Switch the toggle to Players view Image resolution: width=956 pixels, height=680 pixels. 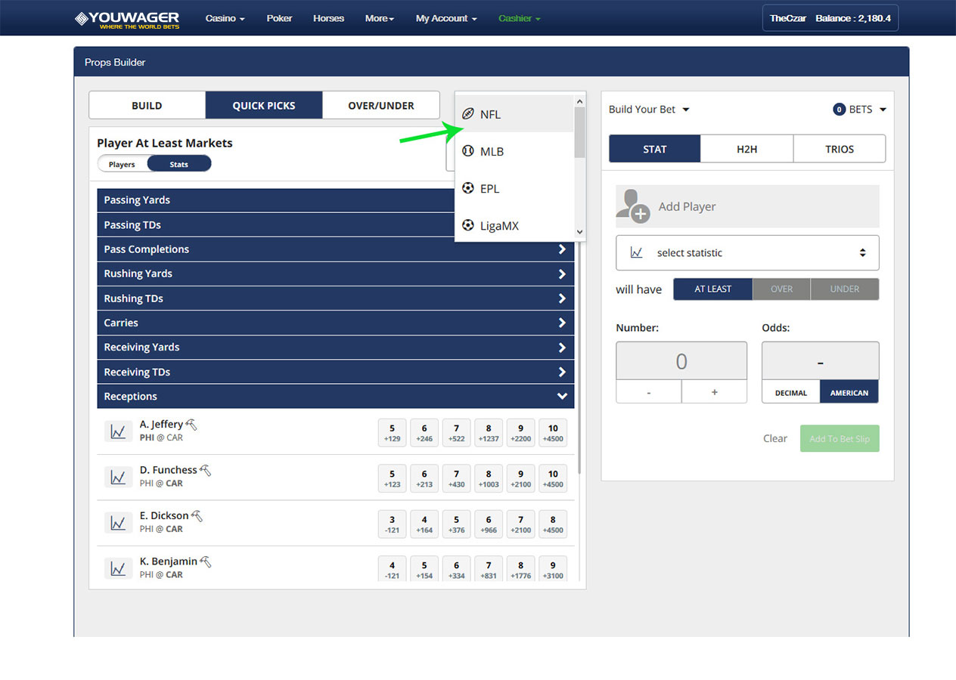click(122, 164)
